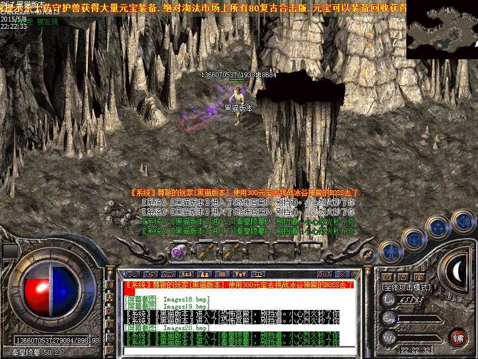Click the Wgt weight orb

point(390,338)
